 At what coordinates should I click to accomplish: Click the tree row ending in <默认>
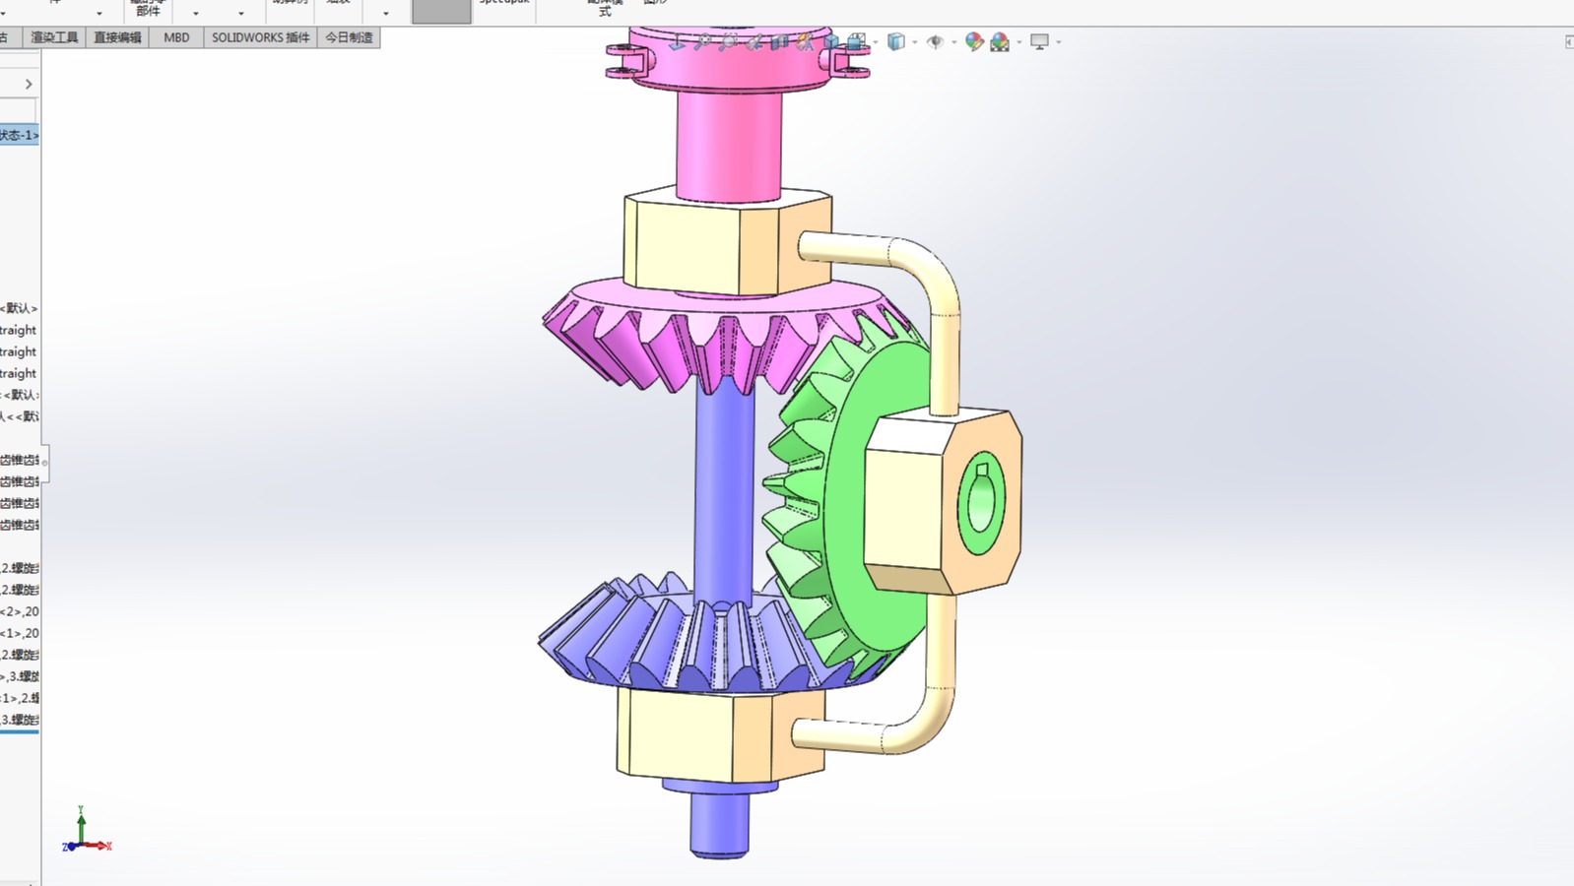tap(20, 308)
